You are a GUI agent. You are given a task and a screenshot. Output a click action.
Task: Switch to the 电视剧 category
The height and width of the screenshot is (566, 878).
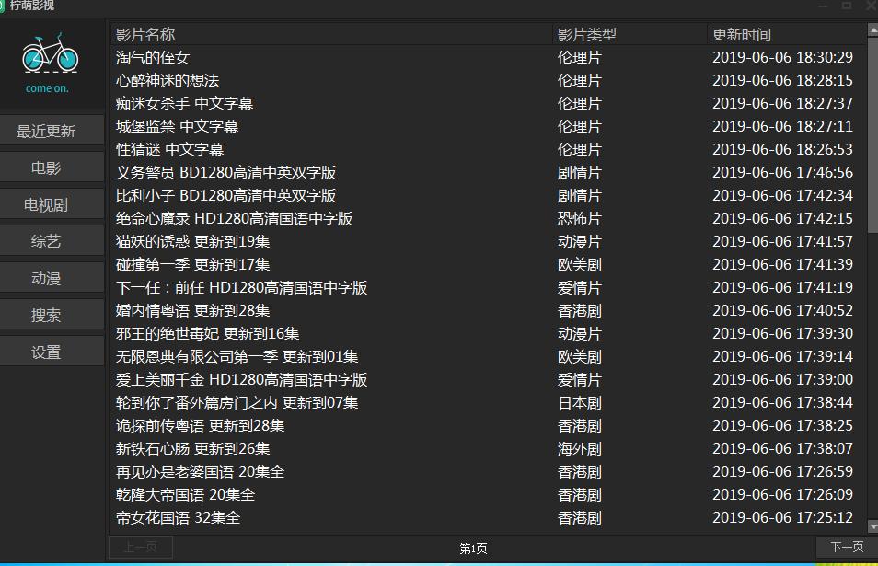(52, 205)
